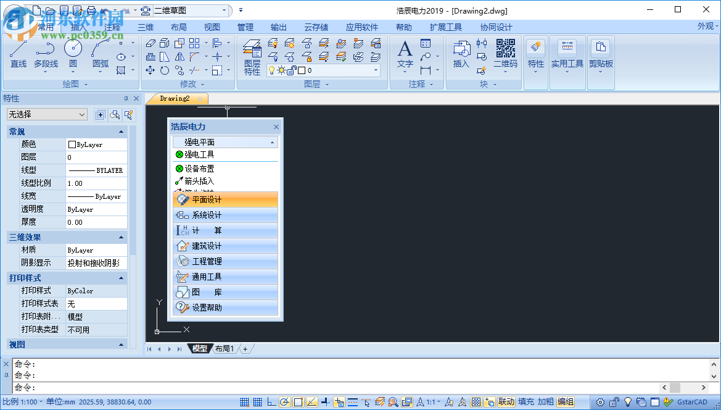Click the 平面设计 button
721x410 pixels.
225,199
